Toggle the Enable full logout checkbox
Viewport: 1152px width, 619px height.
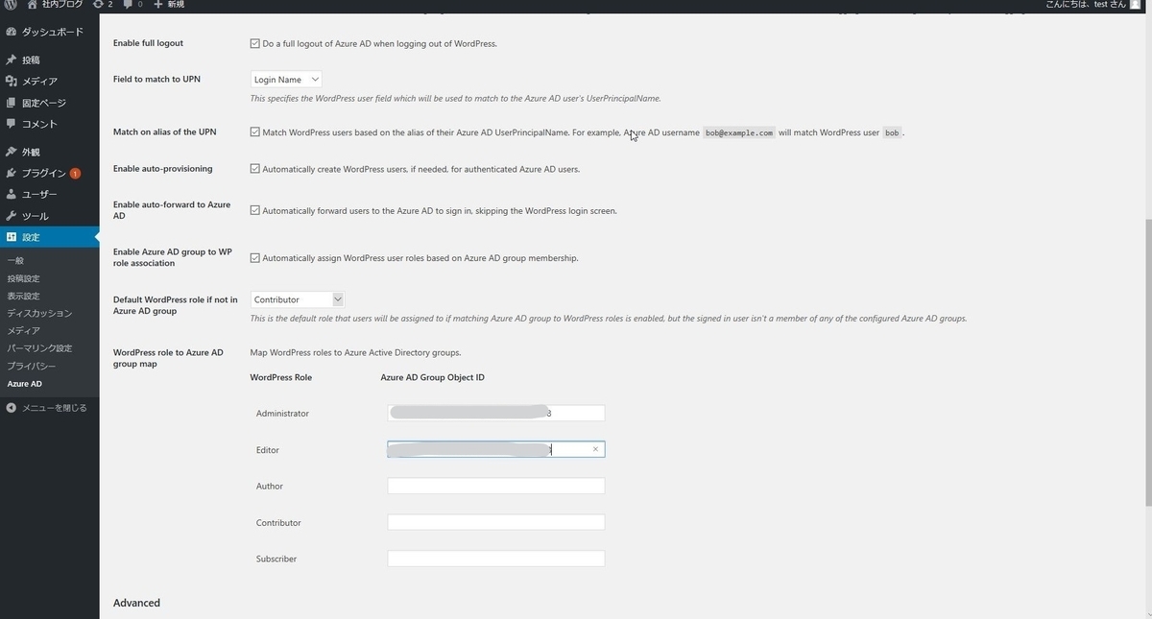(x=254, y=43)
